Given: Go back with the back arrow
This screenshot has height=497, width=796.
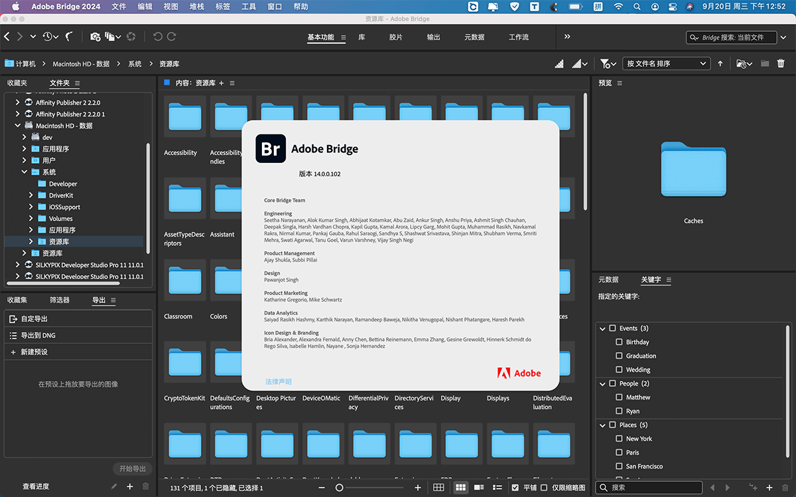Looking at the screenshot, I should click(x=7, y=37).
